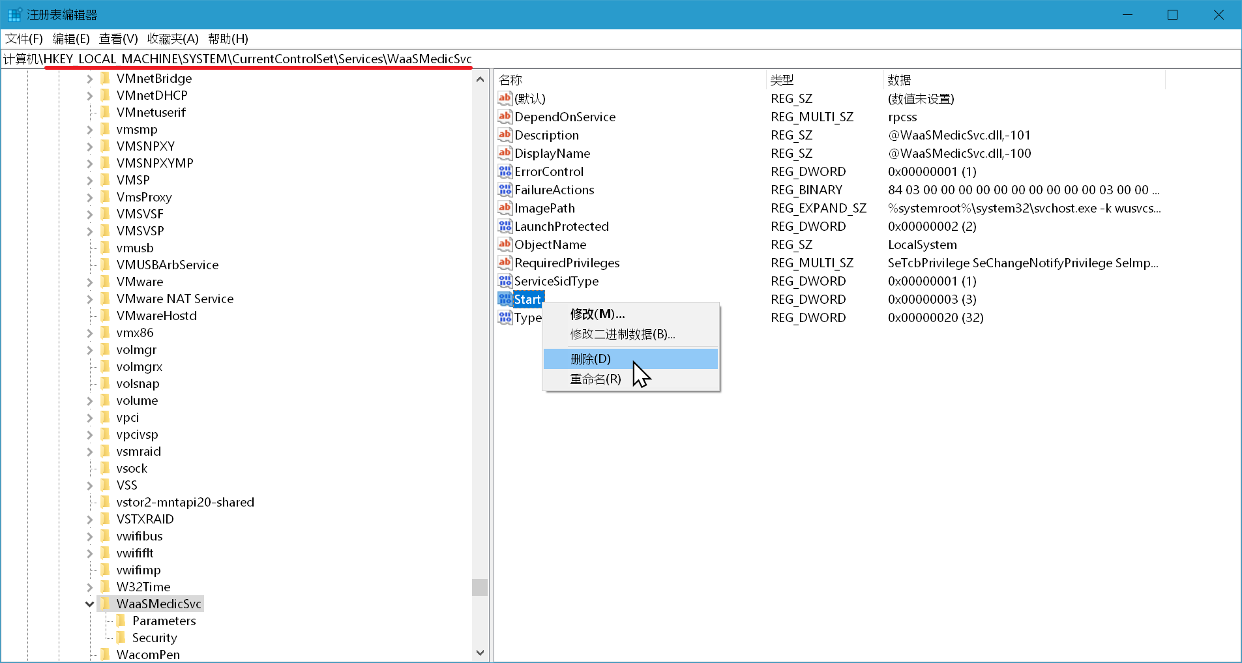The image size is (1242, 663).
Task: Click the ab icon beside the (默认) value
Action: pos(505,98)
